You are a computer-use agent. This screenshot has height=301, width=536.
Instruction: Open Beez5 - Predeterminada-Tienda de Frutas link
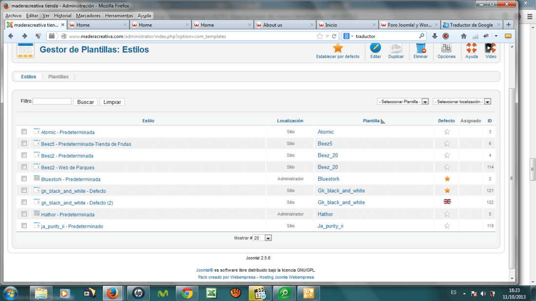pyautogui.click(x=86, y=144)
